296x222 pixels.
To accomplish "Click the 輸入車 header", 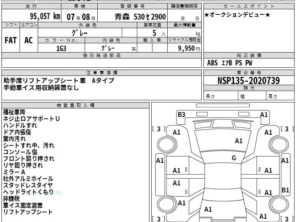I will pyautogui.click(x=152, y=40).
